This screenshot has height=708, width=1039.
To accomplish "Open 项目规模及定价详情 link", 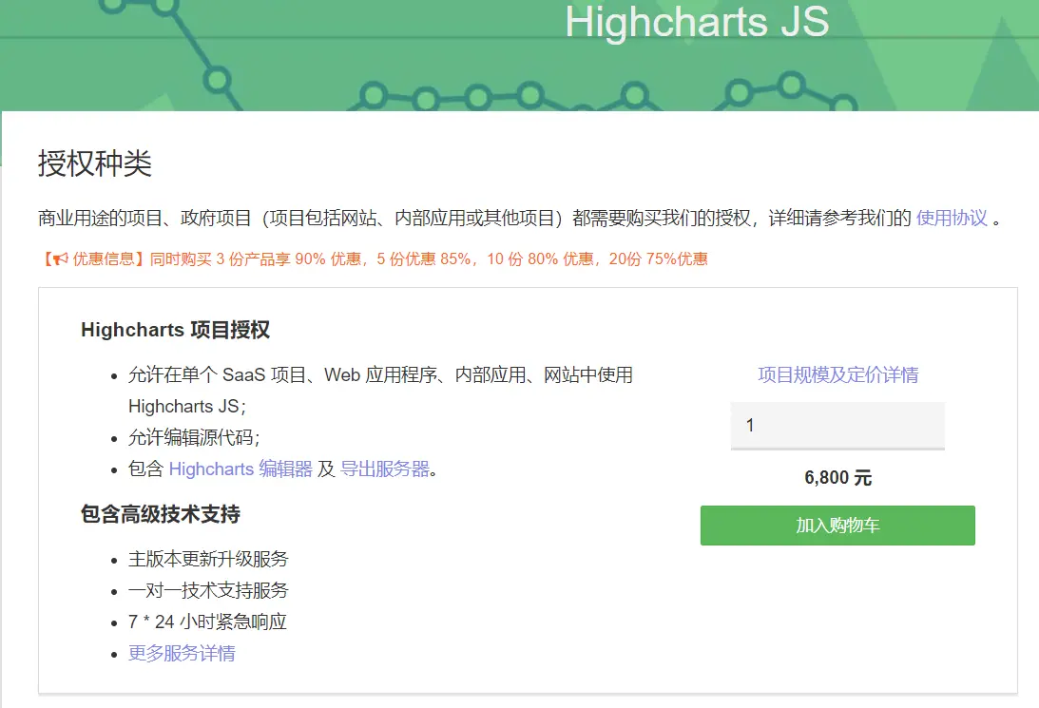I will pos(837,374).
